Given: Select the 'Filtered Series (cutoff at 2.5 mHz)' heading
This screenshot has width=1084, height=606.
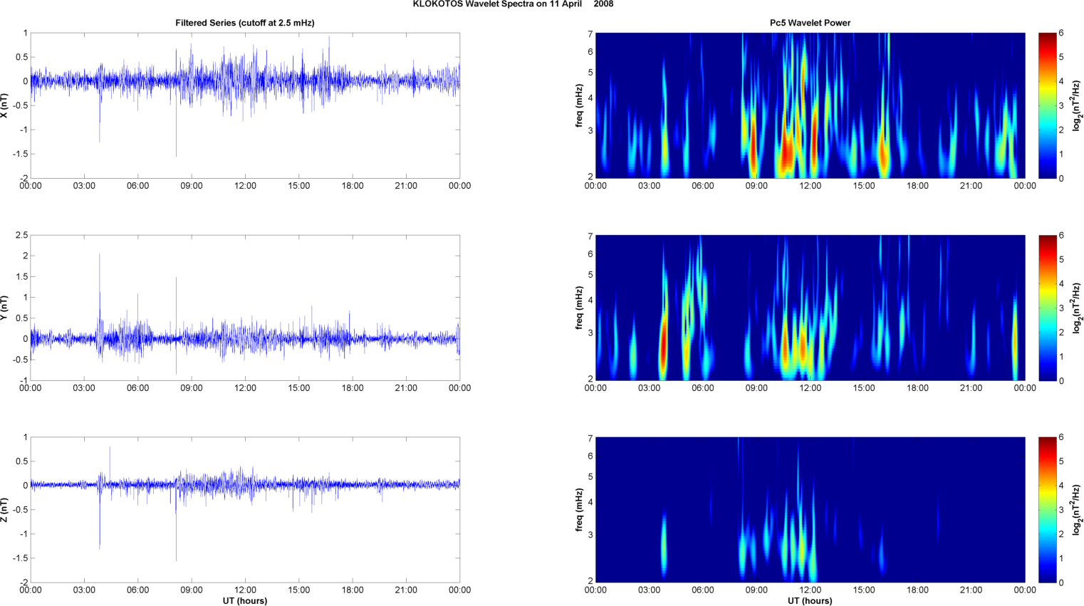Looking at the screenshot, I should pos(245,23).
